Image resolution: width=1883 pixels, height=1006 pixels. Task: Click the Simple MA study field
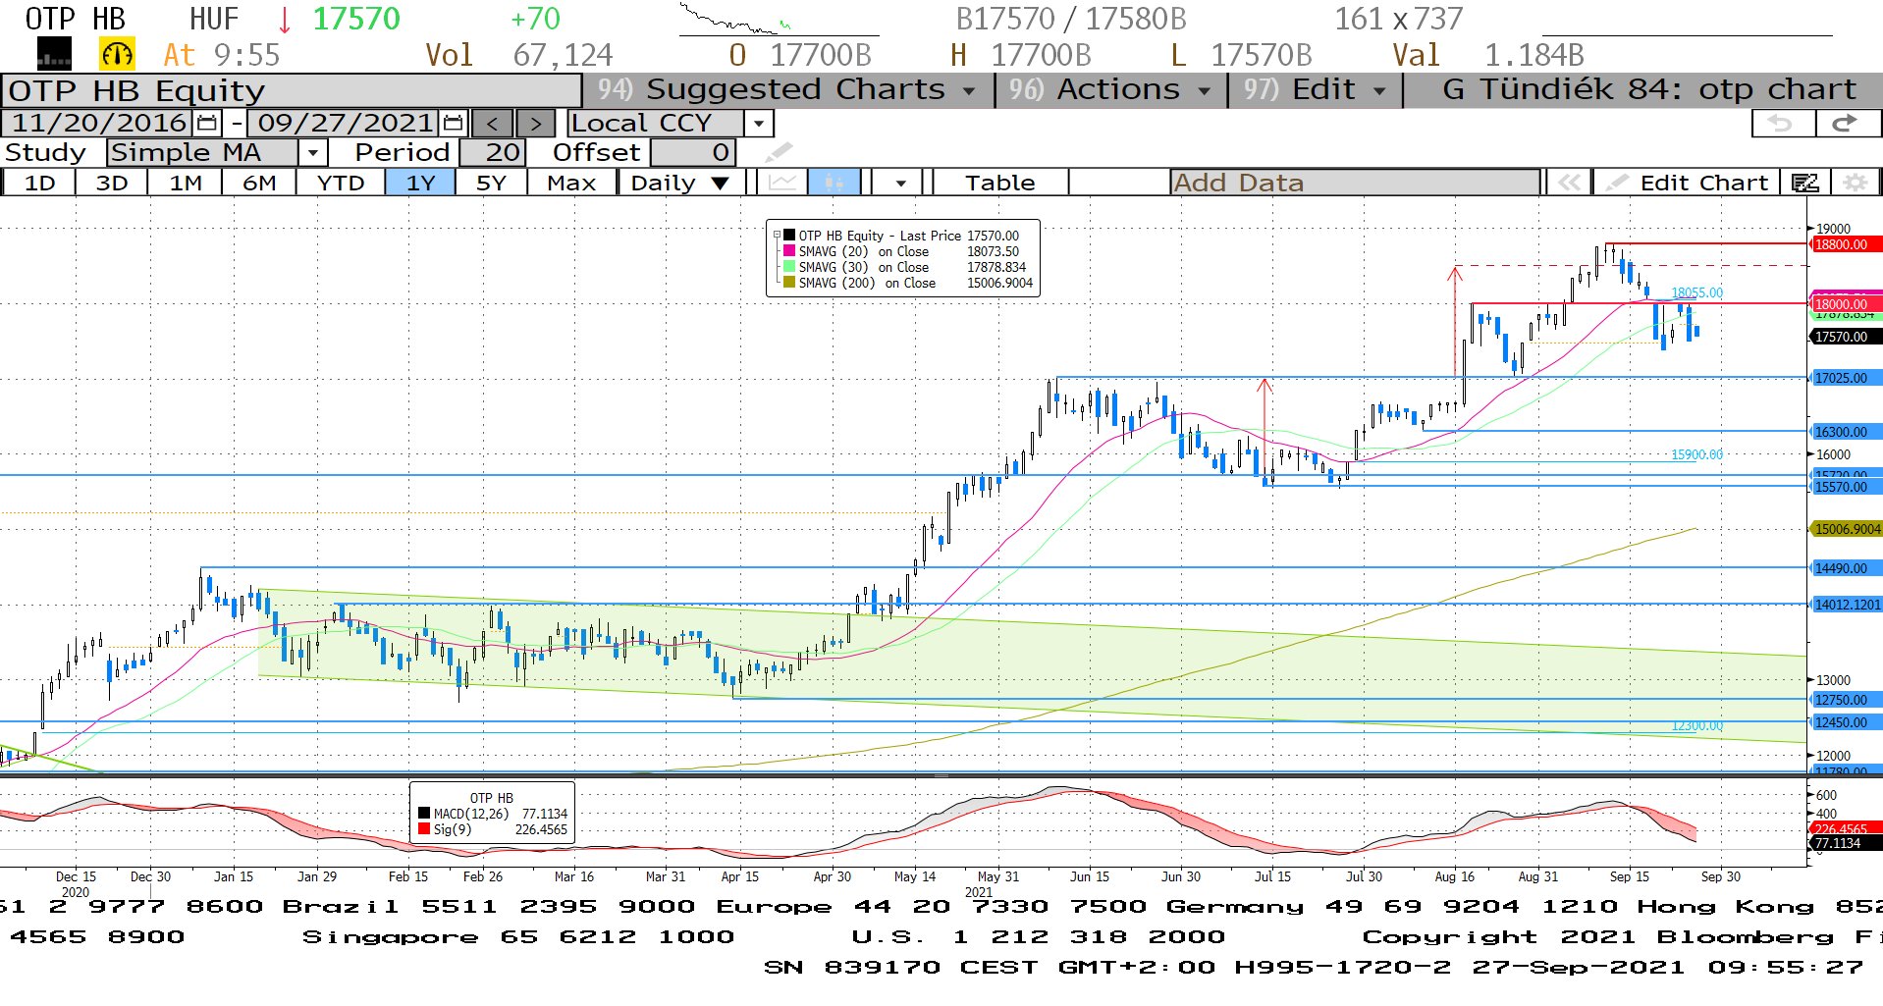pyautogui.click(x=202, y=152)
